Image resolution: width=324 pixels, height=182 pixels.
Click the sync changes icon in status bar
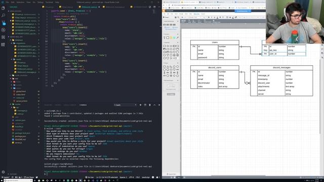point(12,177)
